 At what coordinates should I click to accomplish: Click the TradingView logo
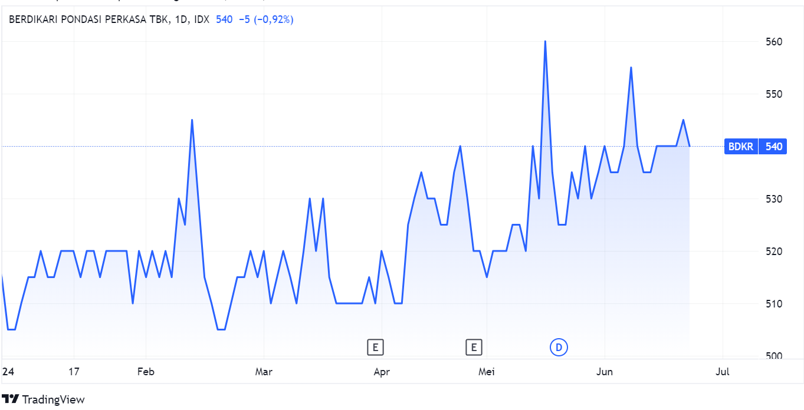point(44,399)
